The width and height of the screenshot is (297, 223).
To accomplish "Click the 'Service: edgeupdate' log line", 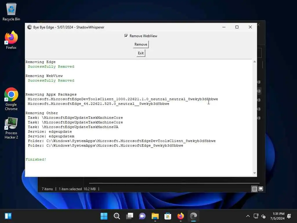I will [50, 132].
